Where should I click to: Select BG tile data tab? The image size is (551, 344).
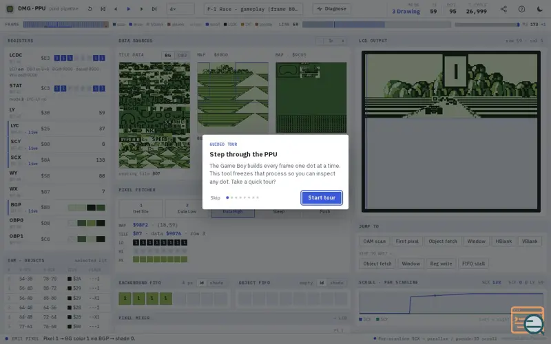(x=168, y=55)
